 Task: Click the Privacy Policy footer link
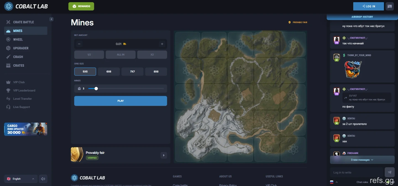click(228, 185)
